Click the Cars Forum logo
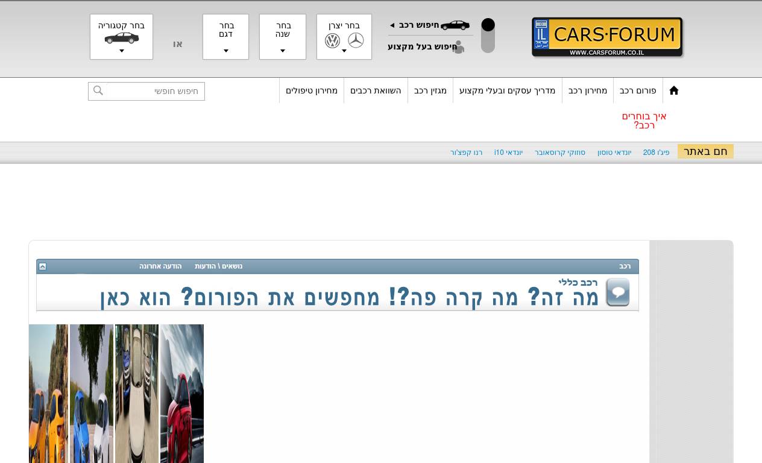 pos(608,37)
